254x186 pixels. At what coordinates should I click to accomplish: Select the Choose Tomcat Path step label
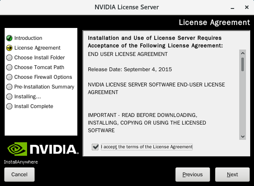[x=39, y=67]
